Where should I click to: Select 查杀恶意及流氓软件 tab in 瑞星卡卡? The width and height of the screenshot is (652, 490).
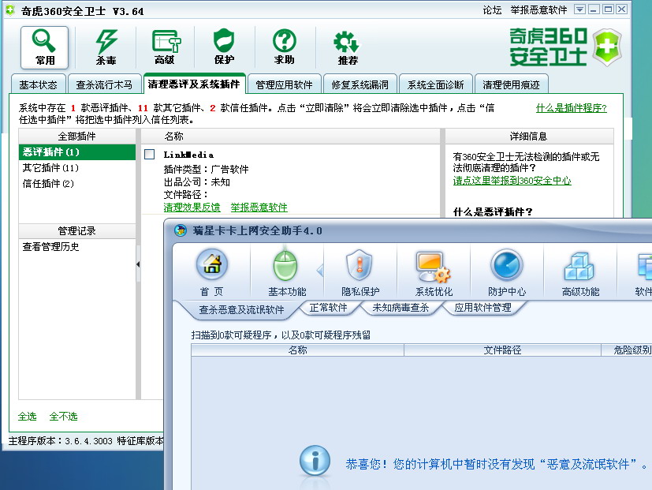coord(241,310)
